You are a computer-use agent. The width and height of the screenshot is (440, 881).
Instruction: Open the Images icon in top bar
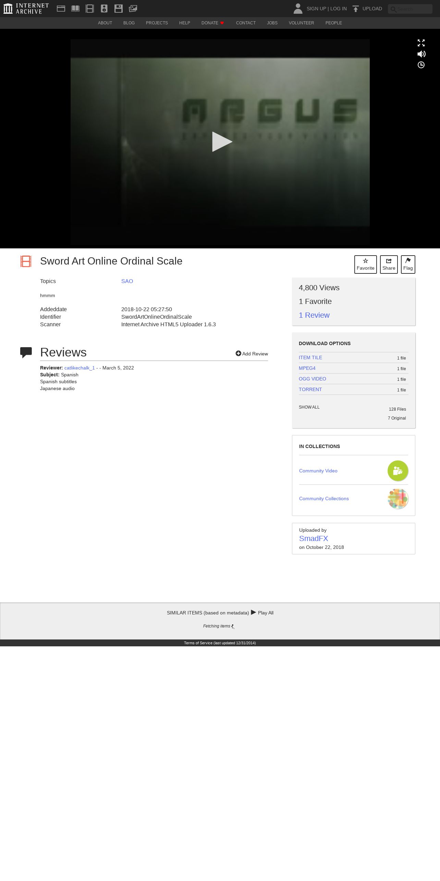click(x=133, y=9)
